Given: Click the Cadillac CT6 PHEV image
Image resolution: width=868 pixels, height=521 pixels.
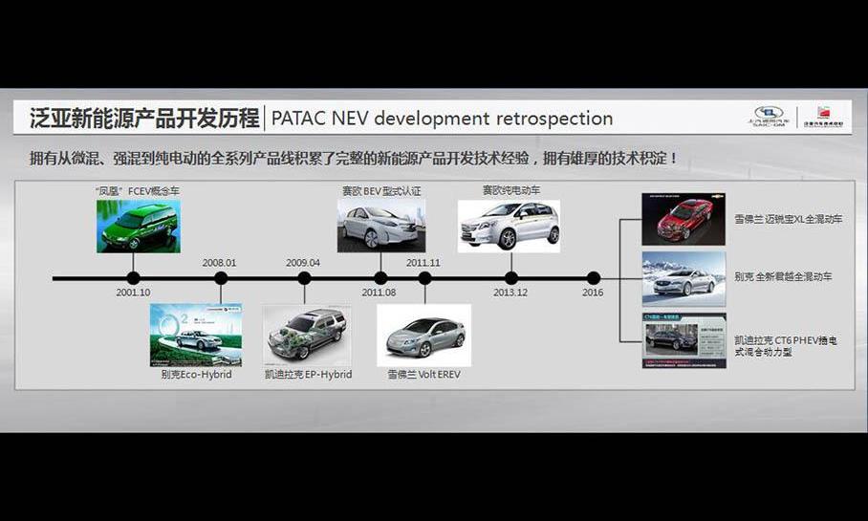Looking at the screenshot, I should point(684,340).
